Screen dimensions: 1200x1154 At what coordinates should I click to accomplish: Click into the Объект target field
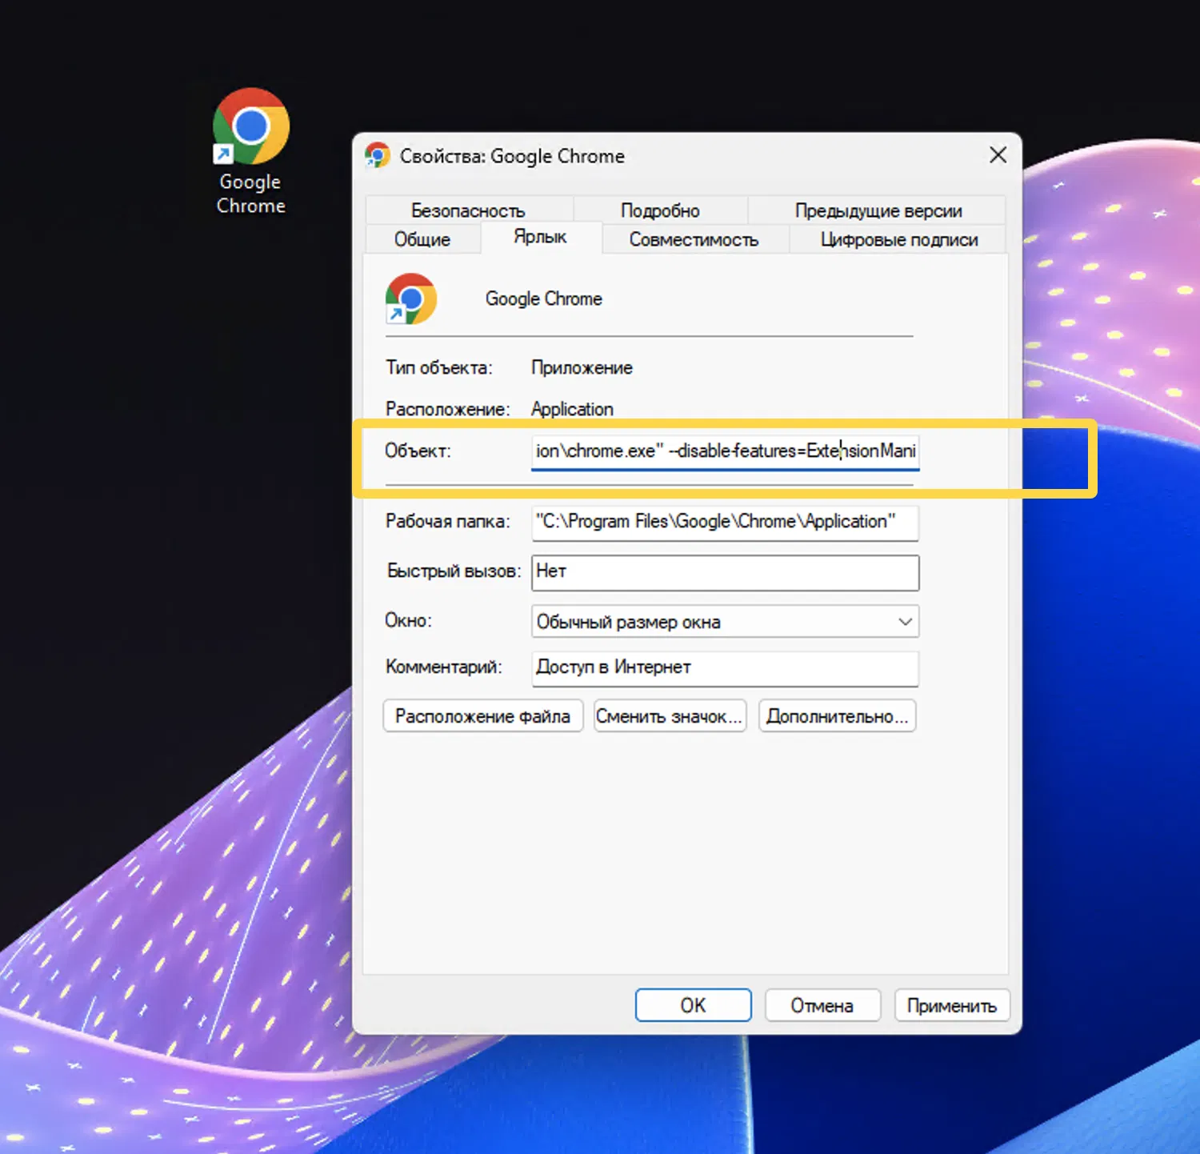coord(725,451)
